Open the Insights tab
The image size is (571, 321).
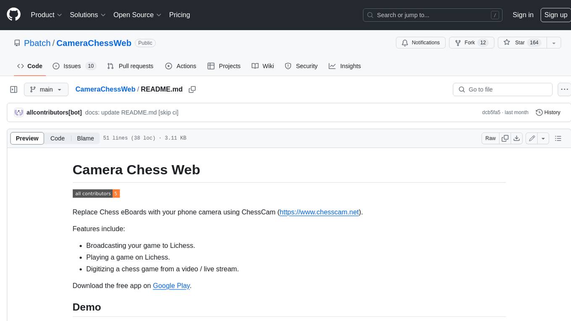(345, 66)
